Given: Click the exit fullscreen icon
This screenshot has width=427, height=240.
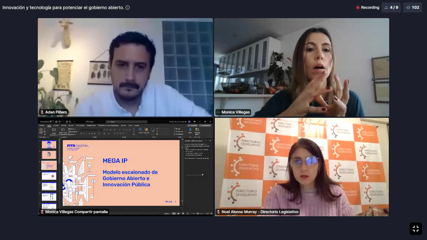Looking at the screenshot, I should (x=415, y=229).
